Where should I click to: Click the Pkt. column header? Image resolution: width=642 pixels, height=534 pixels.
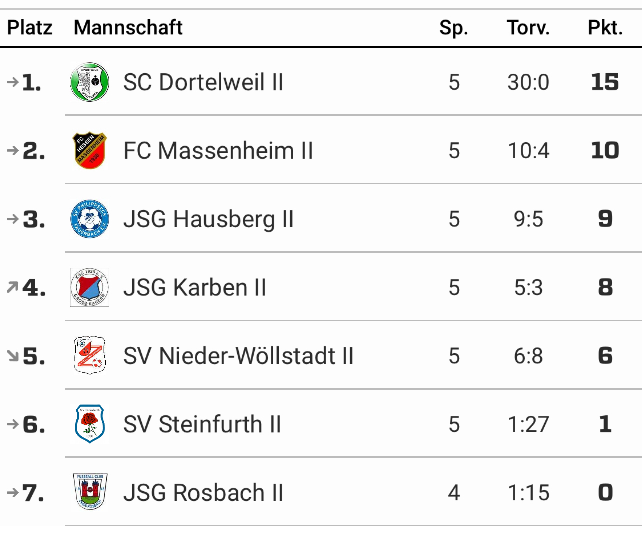[605, 27]
